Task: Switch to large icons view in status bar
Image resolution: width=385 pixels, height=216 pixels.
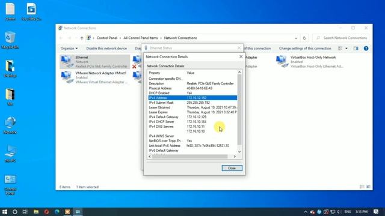Action: pos(368,187)
